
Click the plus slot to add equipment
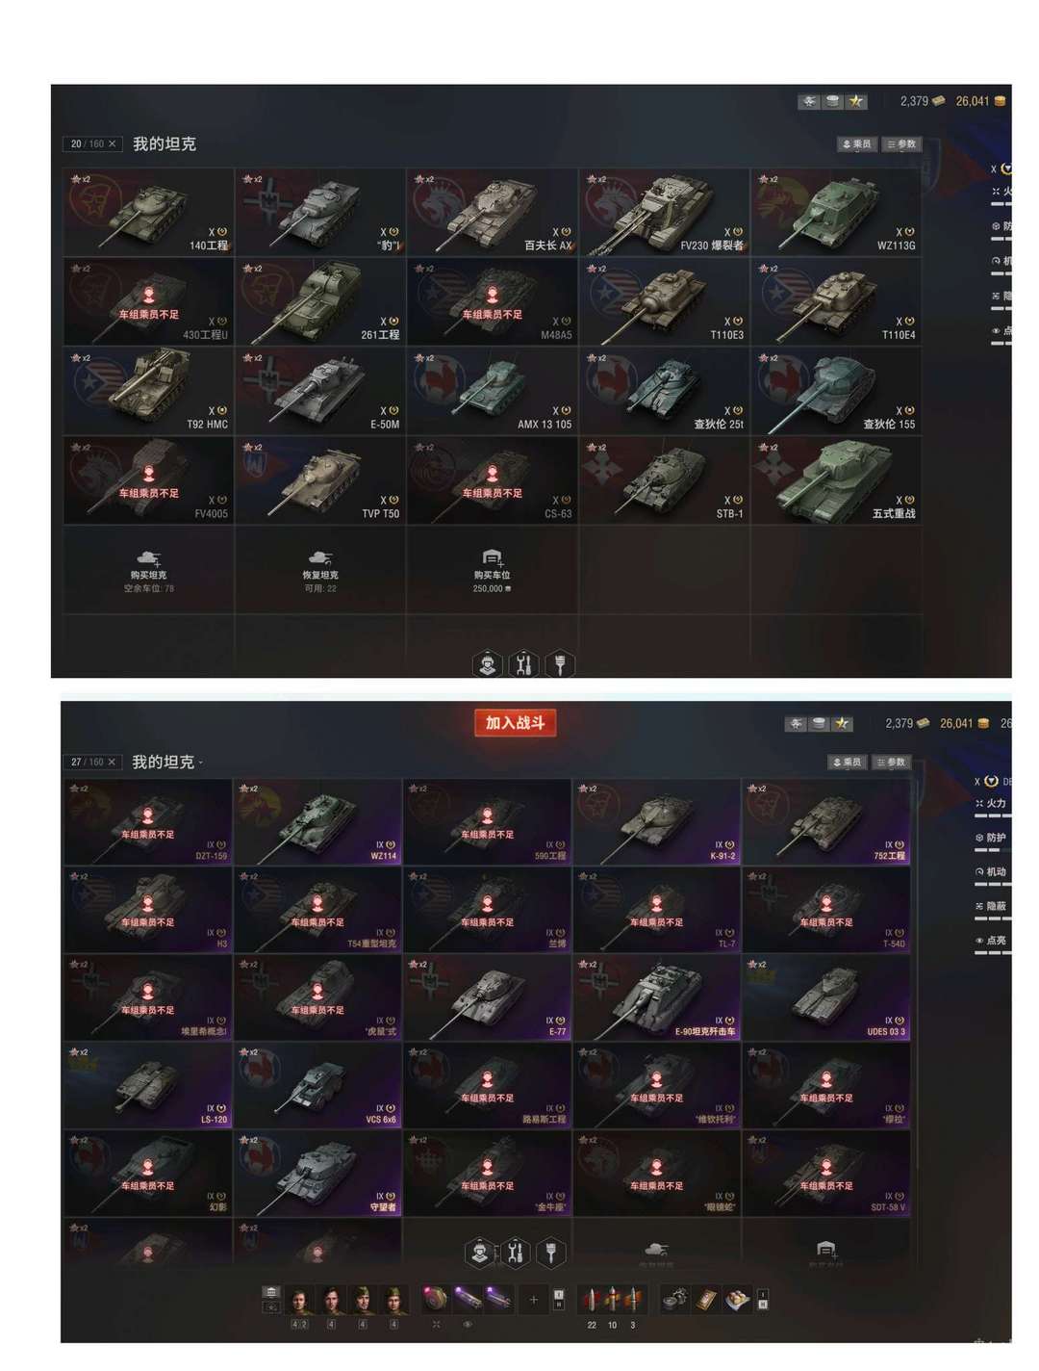534,1300
